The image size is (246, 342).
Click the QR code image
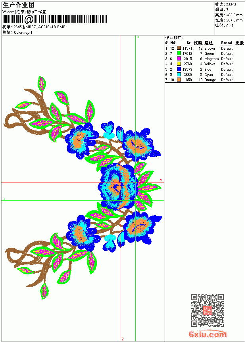pos(208,310)
